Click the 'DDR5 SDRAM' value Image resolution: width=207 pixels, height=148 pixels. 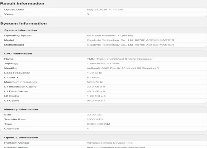click(x=98, y=124)
